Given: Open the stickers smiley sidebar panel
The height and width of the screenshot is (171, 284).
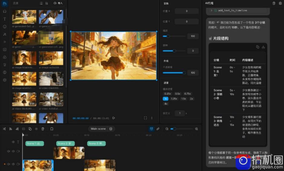Looking at the screenshot, I should coord(5,27).
